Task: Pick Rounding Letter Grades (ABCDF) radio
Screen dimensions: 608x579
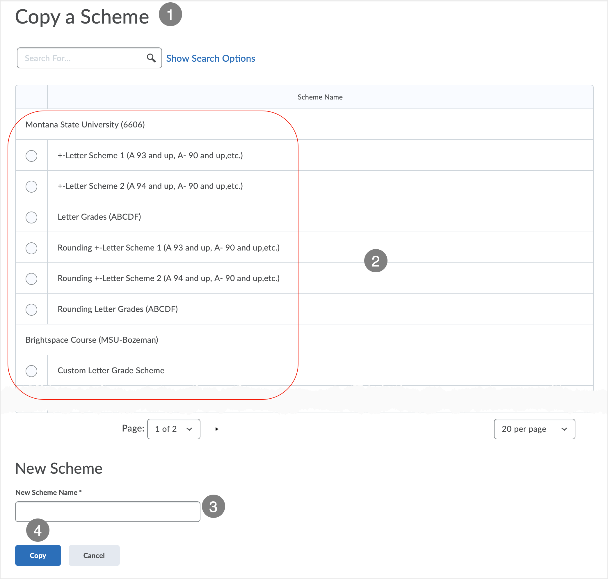Action: tap(31, 310)
